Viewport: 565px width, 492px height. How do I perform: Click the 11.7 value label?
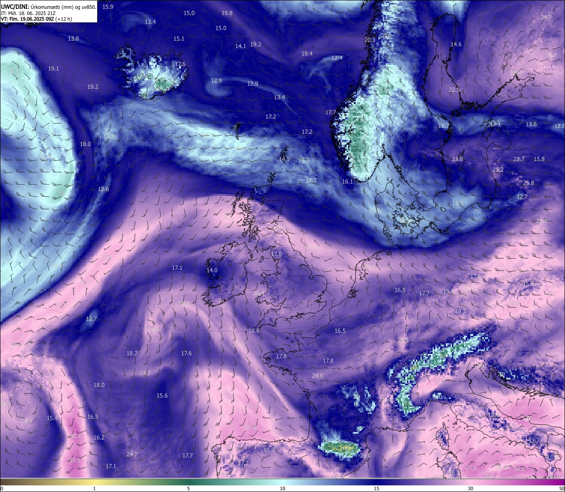(x=443, y=126)
